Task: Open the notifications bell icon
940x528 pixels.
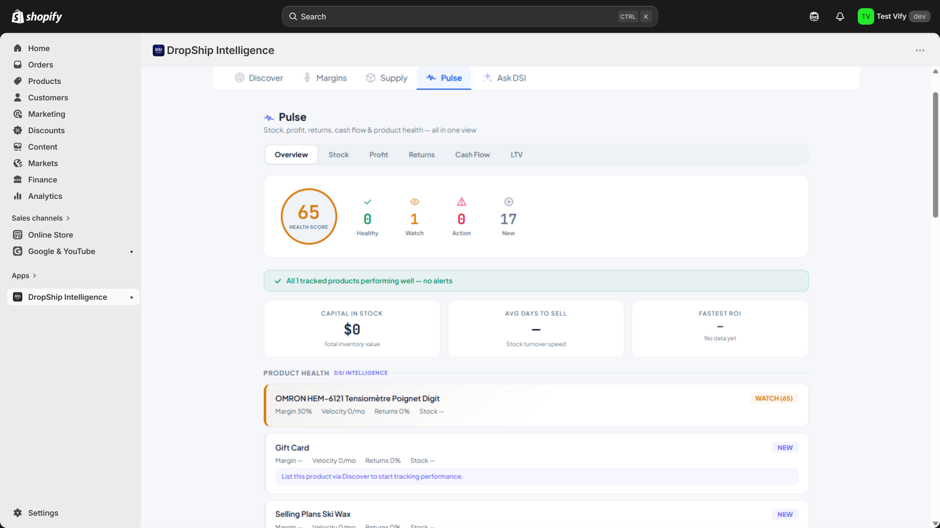Action: (840, 16)
